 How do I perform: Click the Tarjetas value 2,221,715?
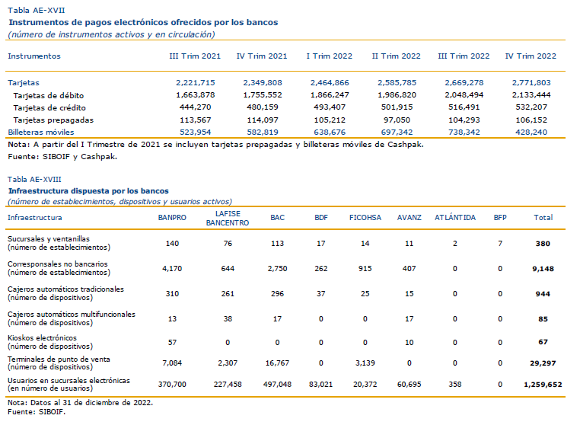click(196, 82)
